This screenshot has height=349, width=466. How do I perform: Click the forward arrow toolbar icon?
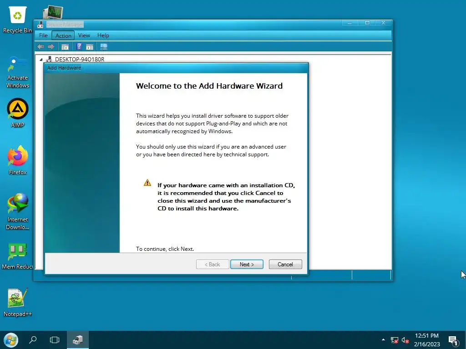51,47
